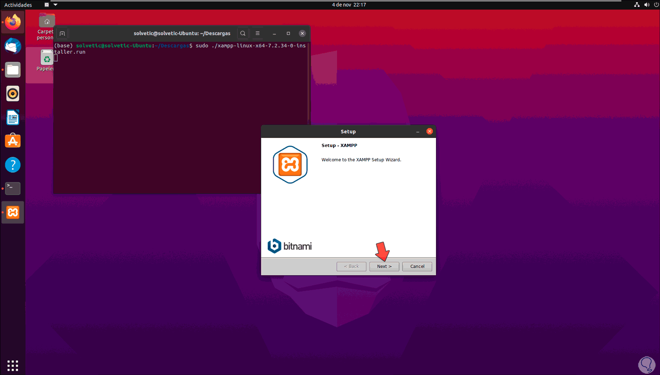Click the network status icon in top bar
Screen dimensions: 660x375
pos(637,5)
